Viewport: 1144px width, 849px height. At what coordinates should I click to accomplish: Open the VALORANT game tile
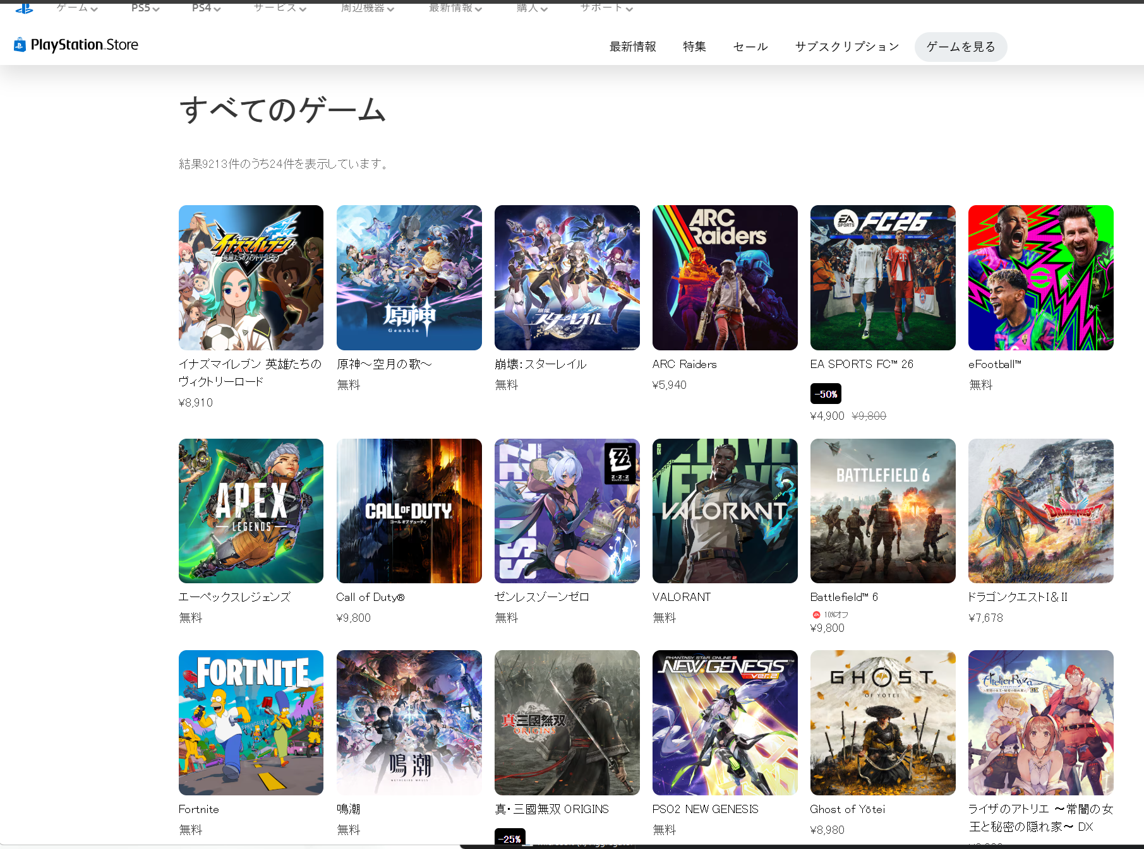(x=725, y=511)
